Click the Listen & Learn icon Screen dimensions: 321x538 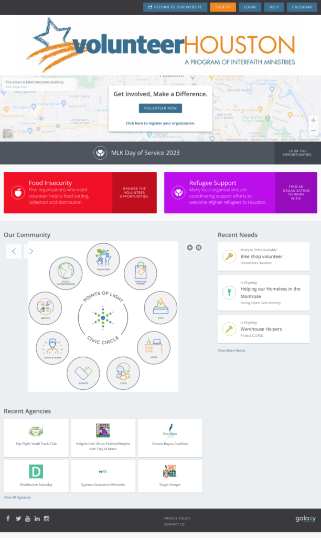[52, 348]
